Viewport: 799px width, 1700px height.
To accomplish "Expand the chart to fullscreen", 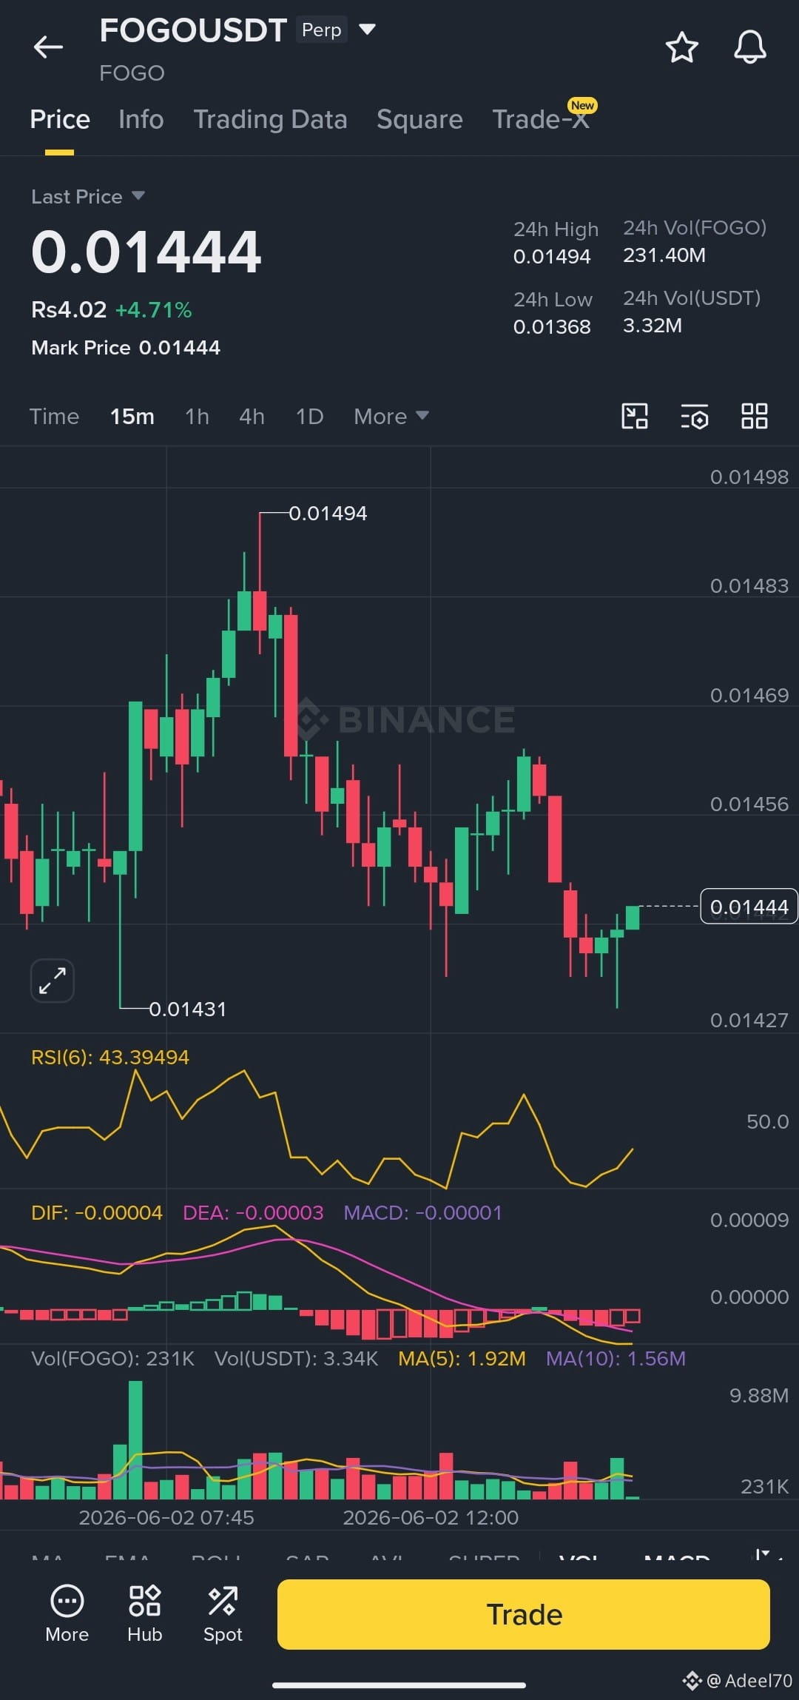I will click(x=53, y=981).
